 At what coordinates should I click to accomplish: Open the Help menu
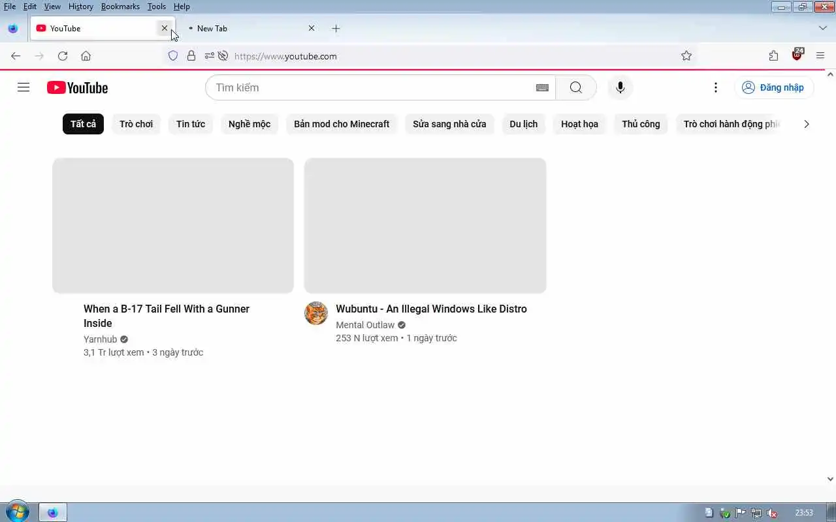(182, 7)
